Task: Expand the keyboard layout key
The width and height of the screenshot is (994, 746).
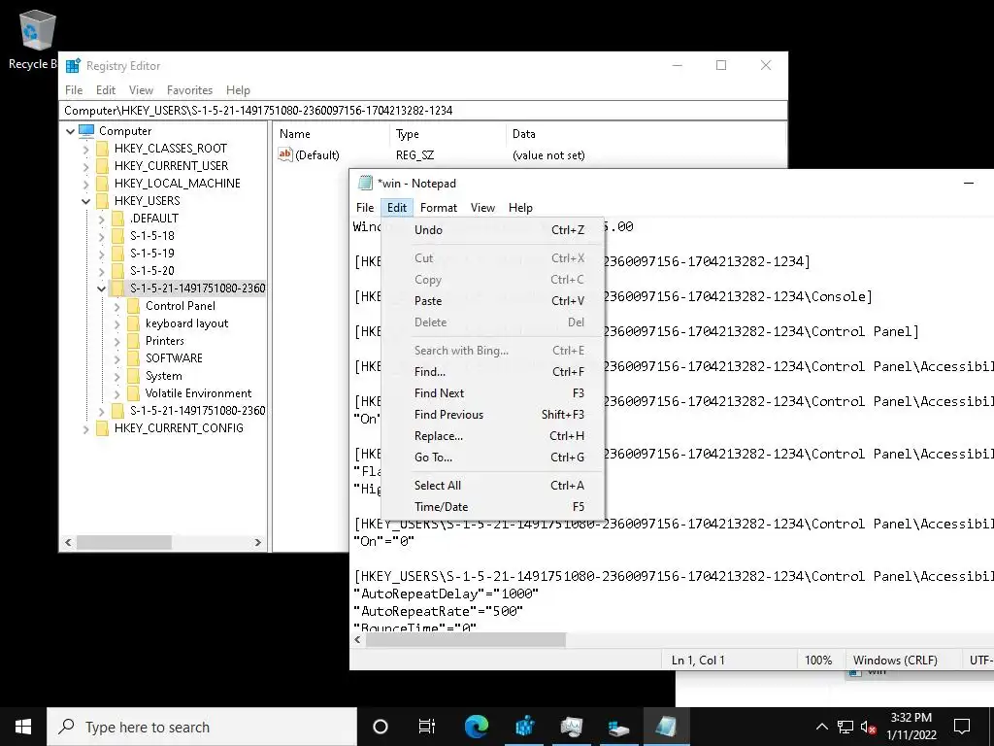Action: 117,323
